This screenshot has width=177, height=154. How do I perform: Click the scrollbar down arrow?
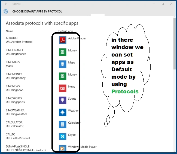point(175,151)
